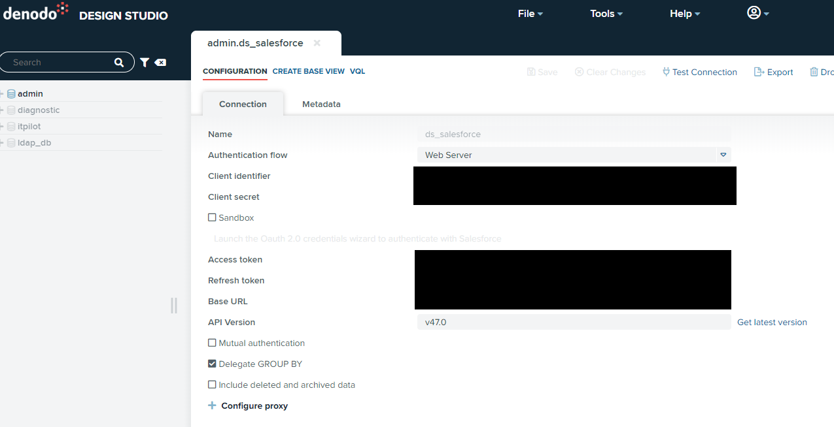Screen dimensions: 834x427
Task: Open the tree filter funnel icon
Action: 145,63
